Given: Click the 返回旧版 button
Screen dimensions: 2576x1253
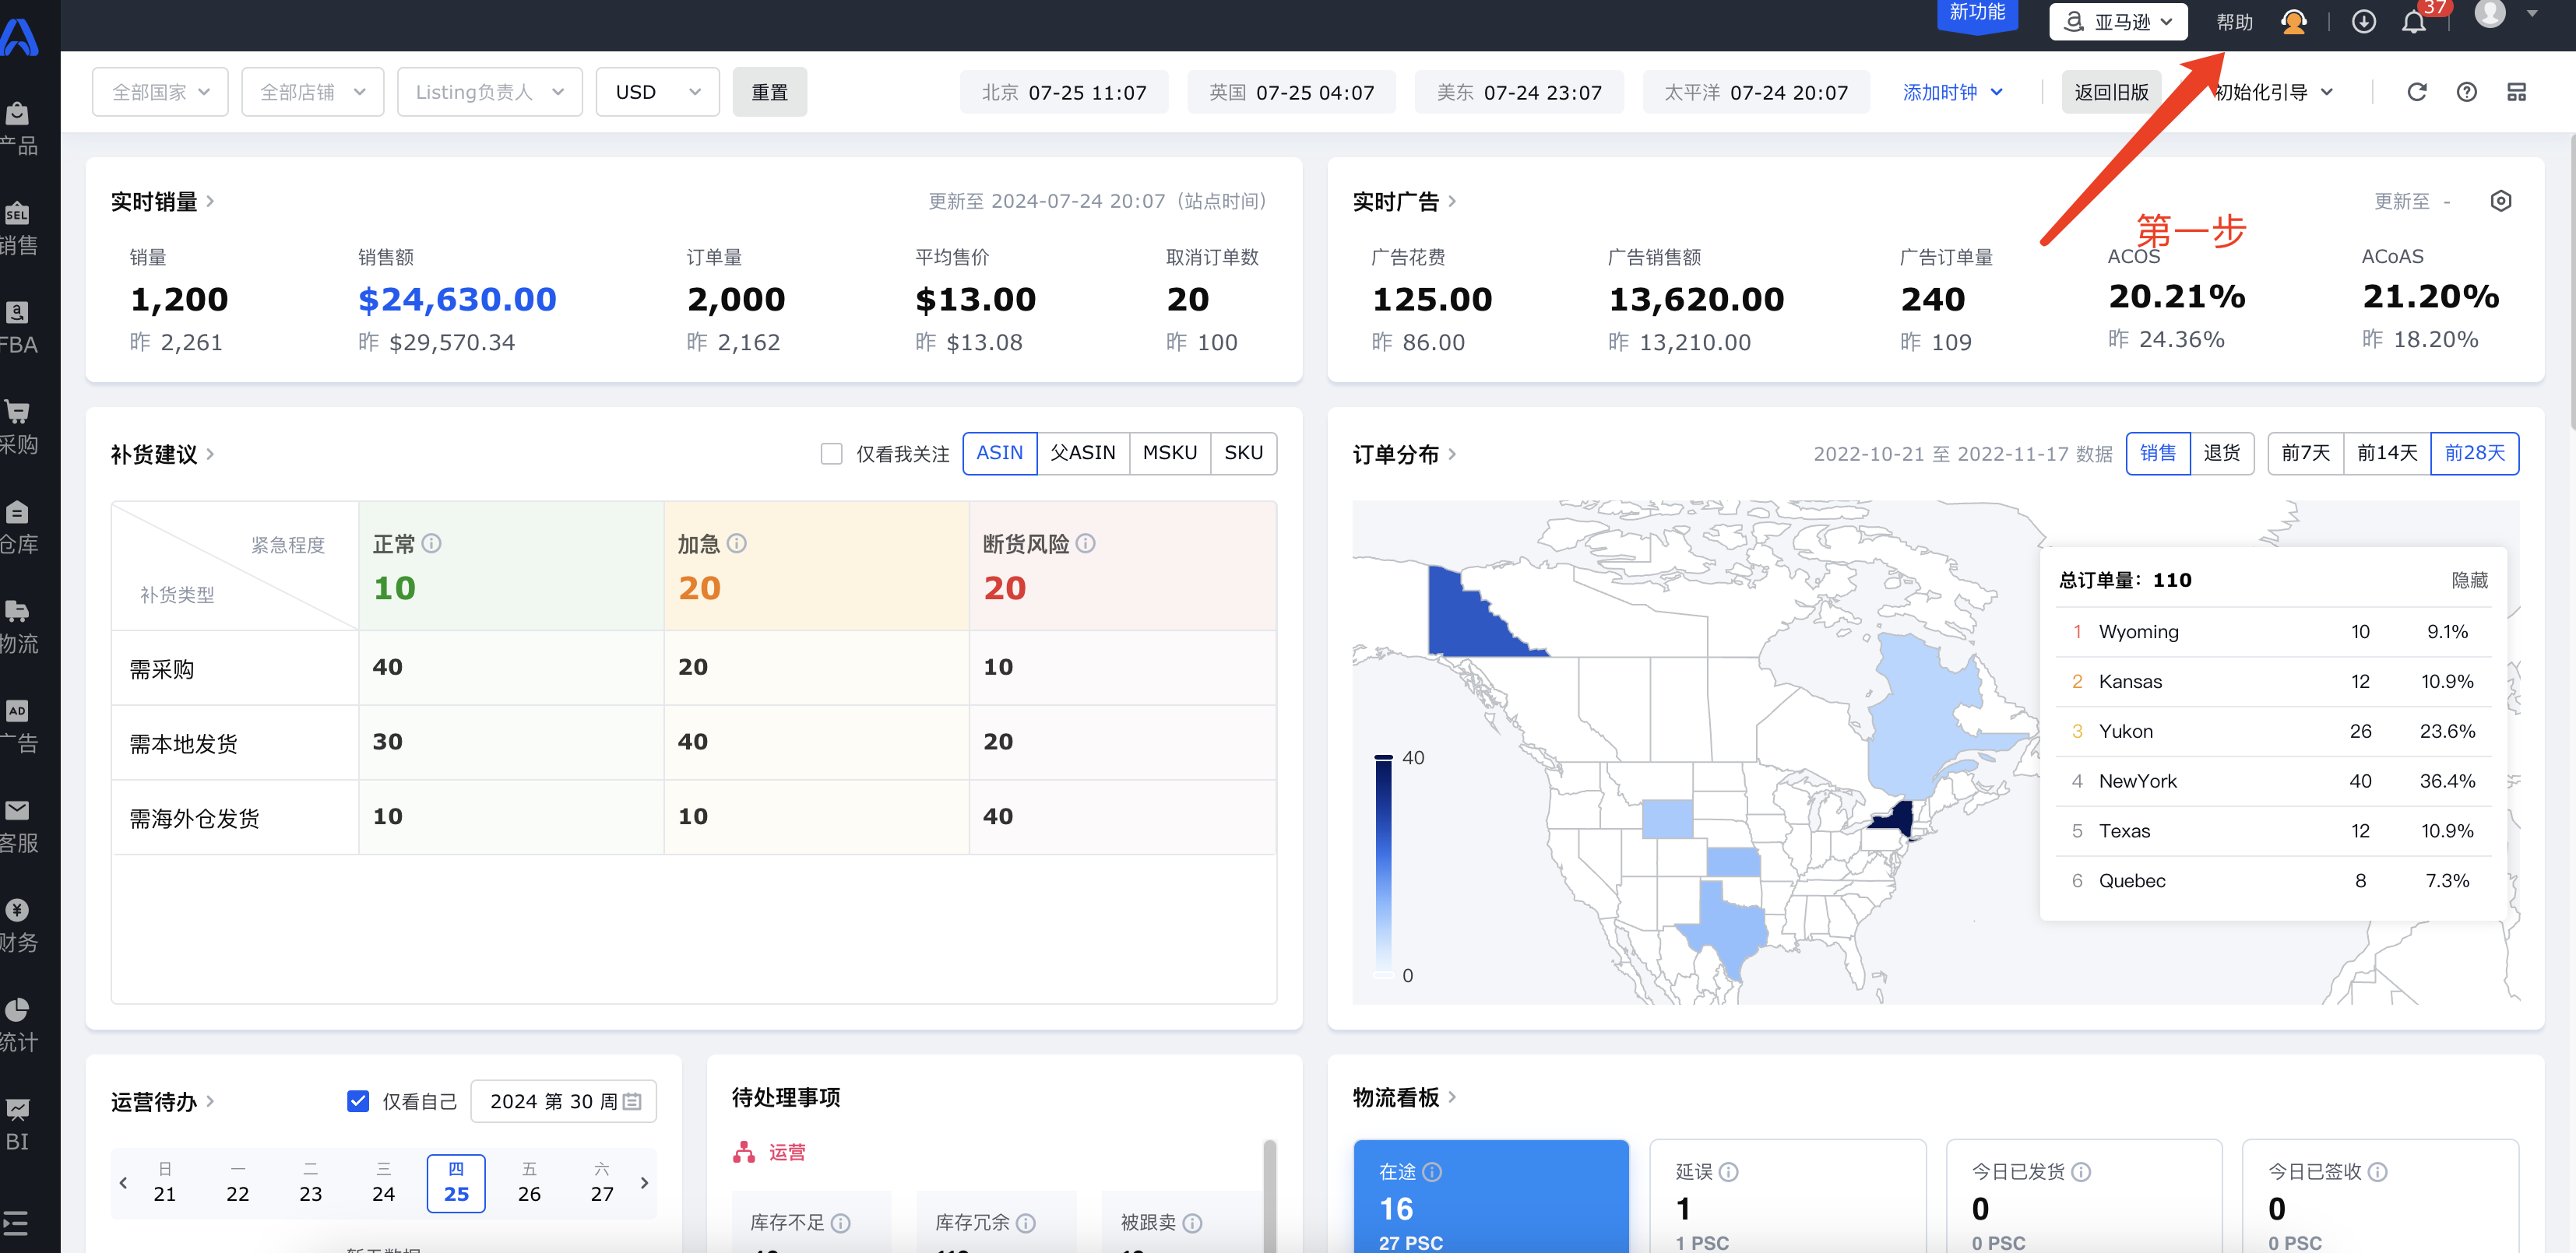Looking at the screenshot, I should (2110, 92).
